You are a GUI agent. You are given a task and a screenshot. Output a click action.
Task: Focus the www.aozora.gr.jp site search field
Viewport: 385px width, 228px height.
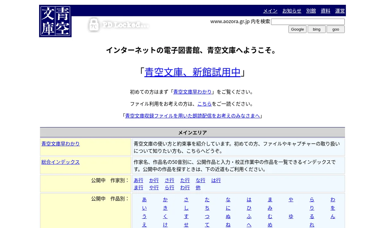[x=308, y=22]
